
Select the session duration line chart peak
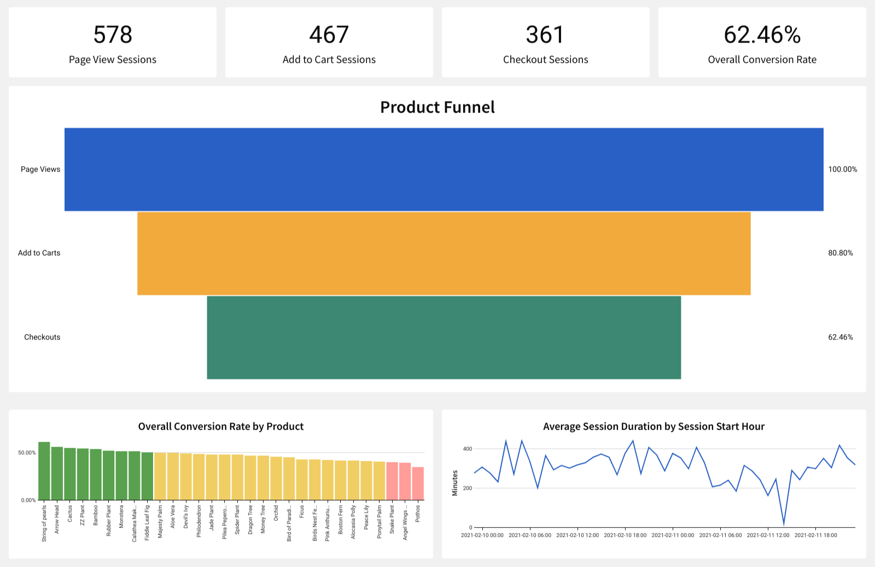click(x=506, y=440)
